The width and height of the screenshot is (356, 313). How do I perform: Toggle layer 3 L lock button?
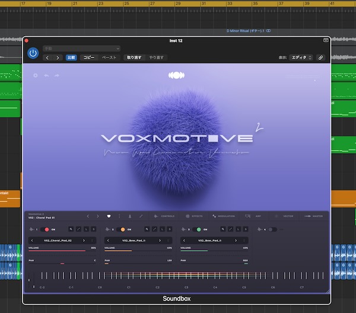238,229
